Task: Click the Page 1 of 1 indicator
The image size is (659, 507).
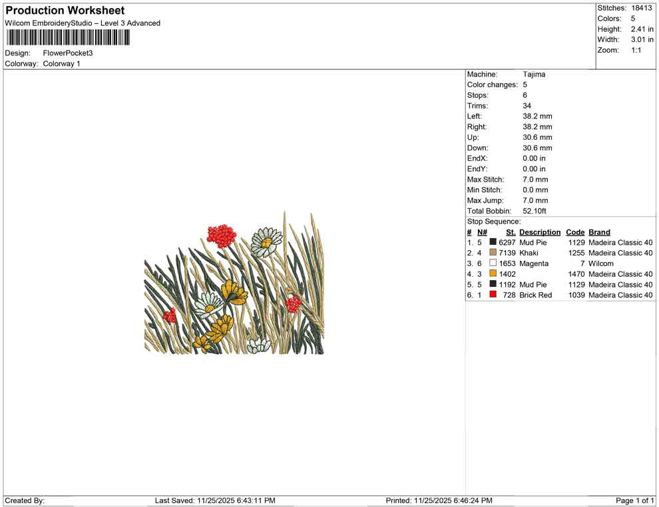Action: [634, 500]
